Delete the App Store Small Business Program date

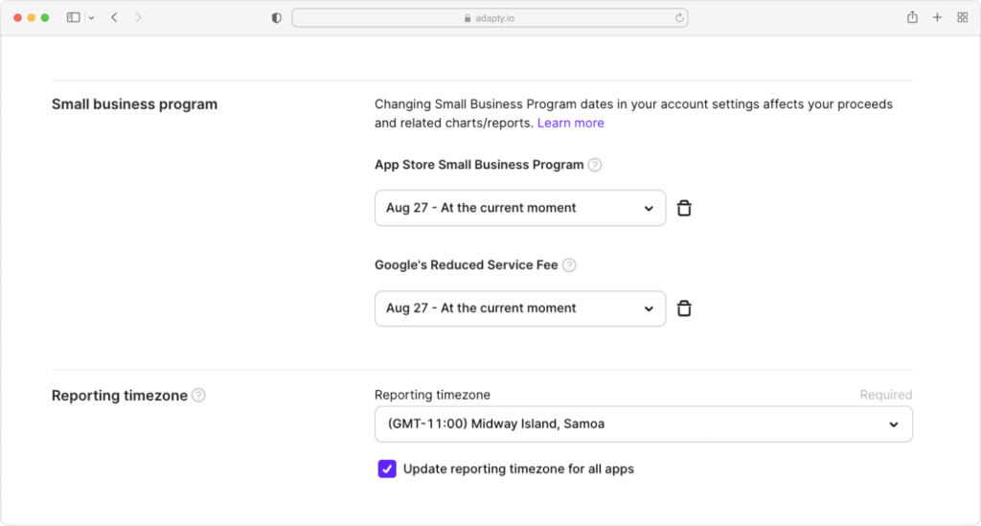(x=684, y=208)
